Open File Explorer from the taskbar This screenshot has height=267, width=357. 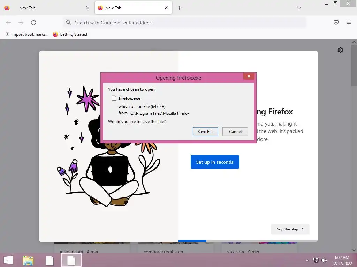tap(28, 260)
